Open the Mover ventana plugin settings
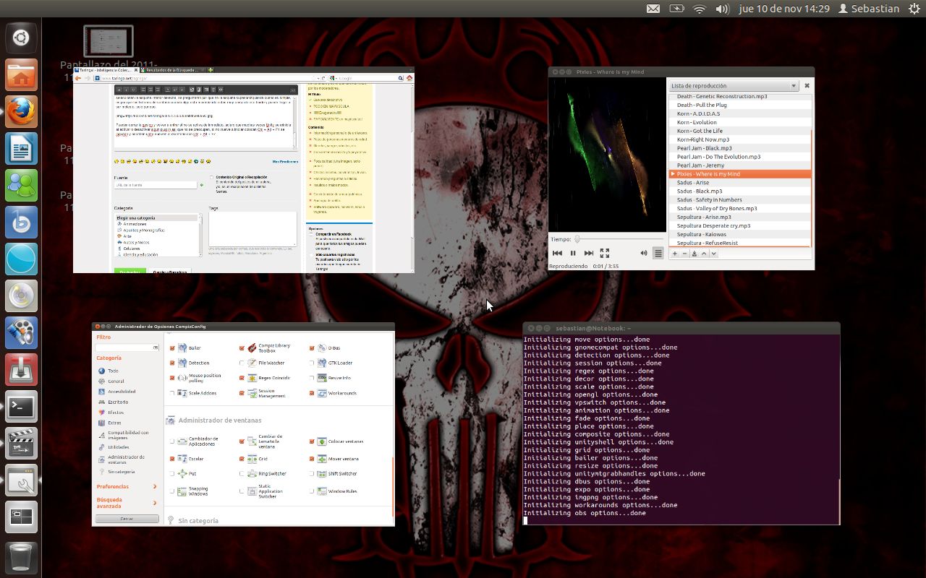The height and width of the screenshot is (578, 926). pos(336,459)
